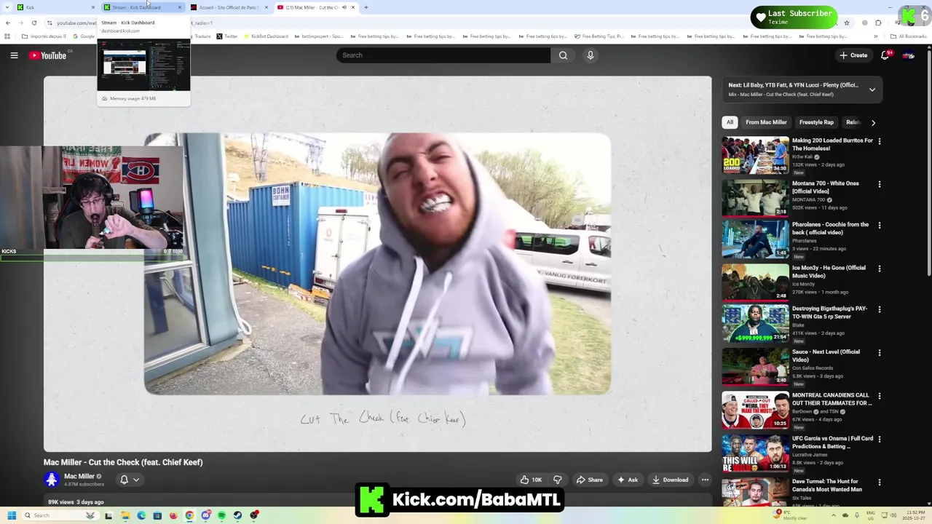This screenshot has width=932, height=524.
Task: Reload the page with browser refresh icon
Action: click(33, 23)
